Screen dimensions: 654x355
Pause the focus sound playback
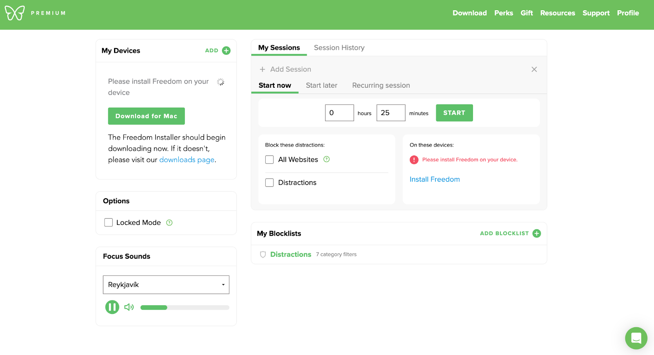[112, 307]
